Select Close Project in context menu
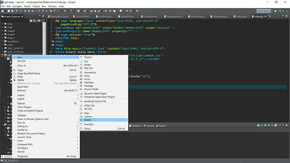 click(x=46, y=107)
